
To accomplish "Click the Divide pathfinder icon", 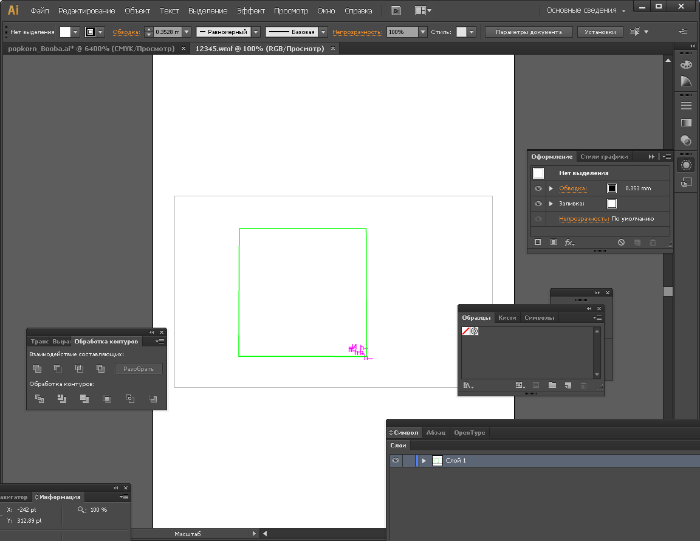I will pyautogui.click(x=39, y=399).
